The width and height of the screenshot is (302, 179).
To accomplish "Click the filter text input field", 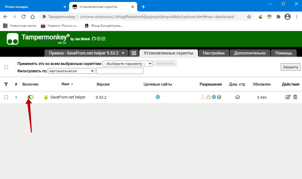I will coord(120,71).
